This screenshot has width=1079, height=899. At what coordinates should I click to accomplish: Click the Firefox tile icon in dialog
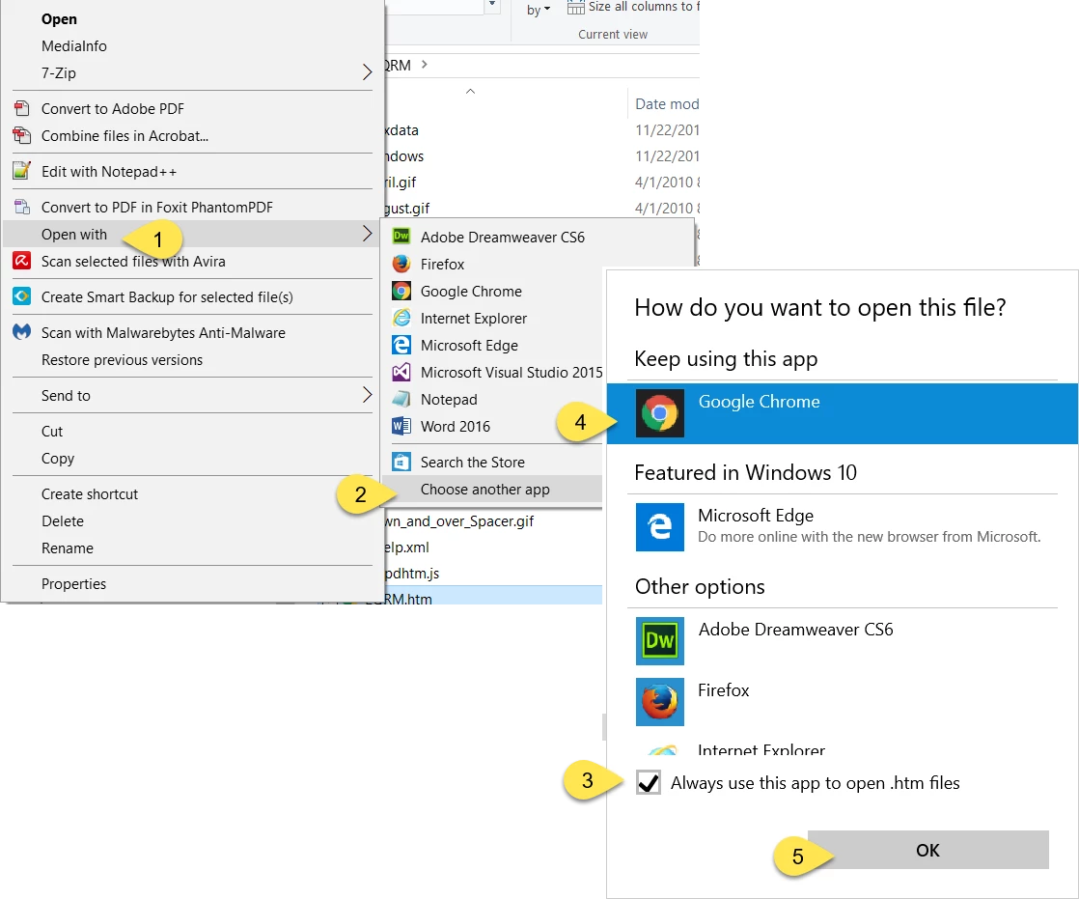[659, 701]
